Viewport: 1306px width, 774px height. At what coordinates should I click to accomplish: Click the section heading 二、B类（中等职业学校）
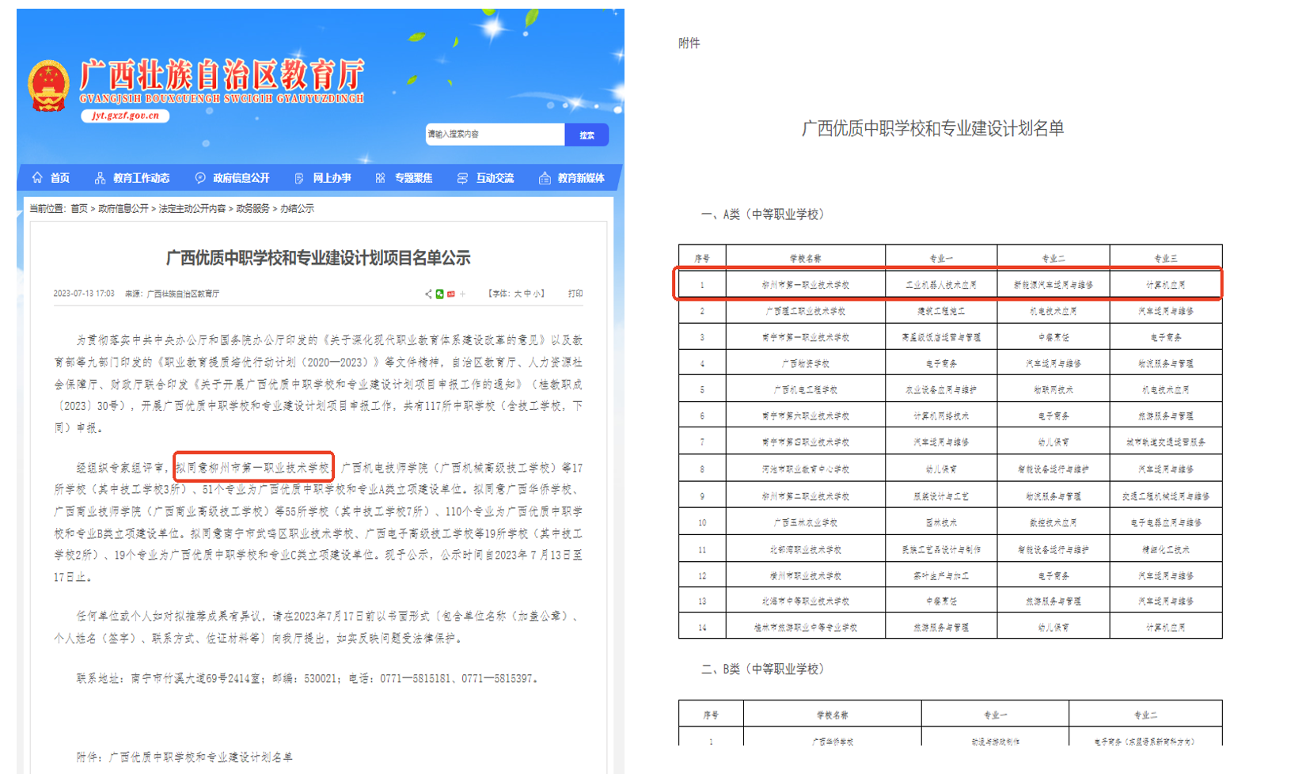(x=764, y=670)
